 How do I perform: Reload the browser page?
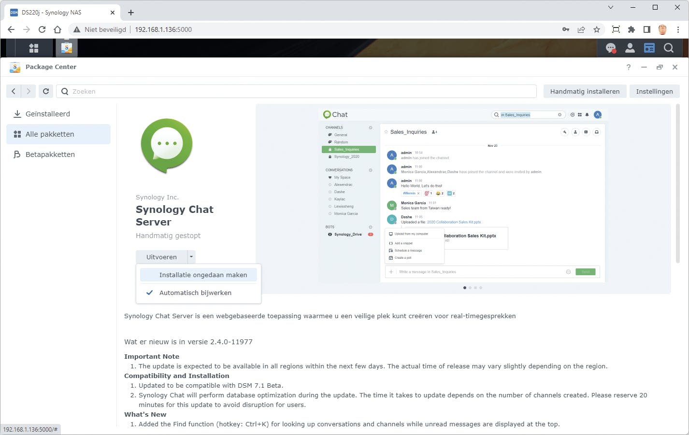(x=42, y=29)
